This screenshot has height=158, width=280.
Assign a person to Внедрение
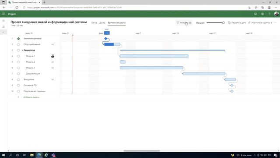[52, 79]
